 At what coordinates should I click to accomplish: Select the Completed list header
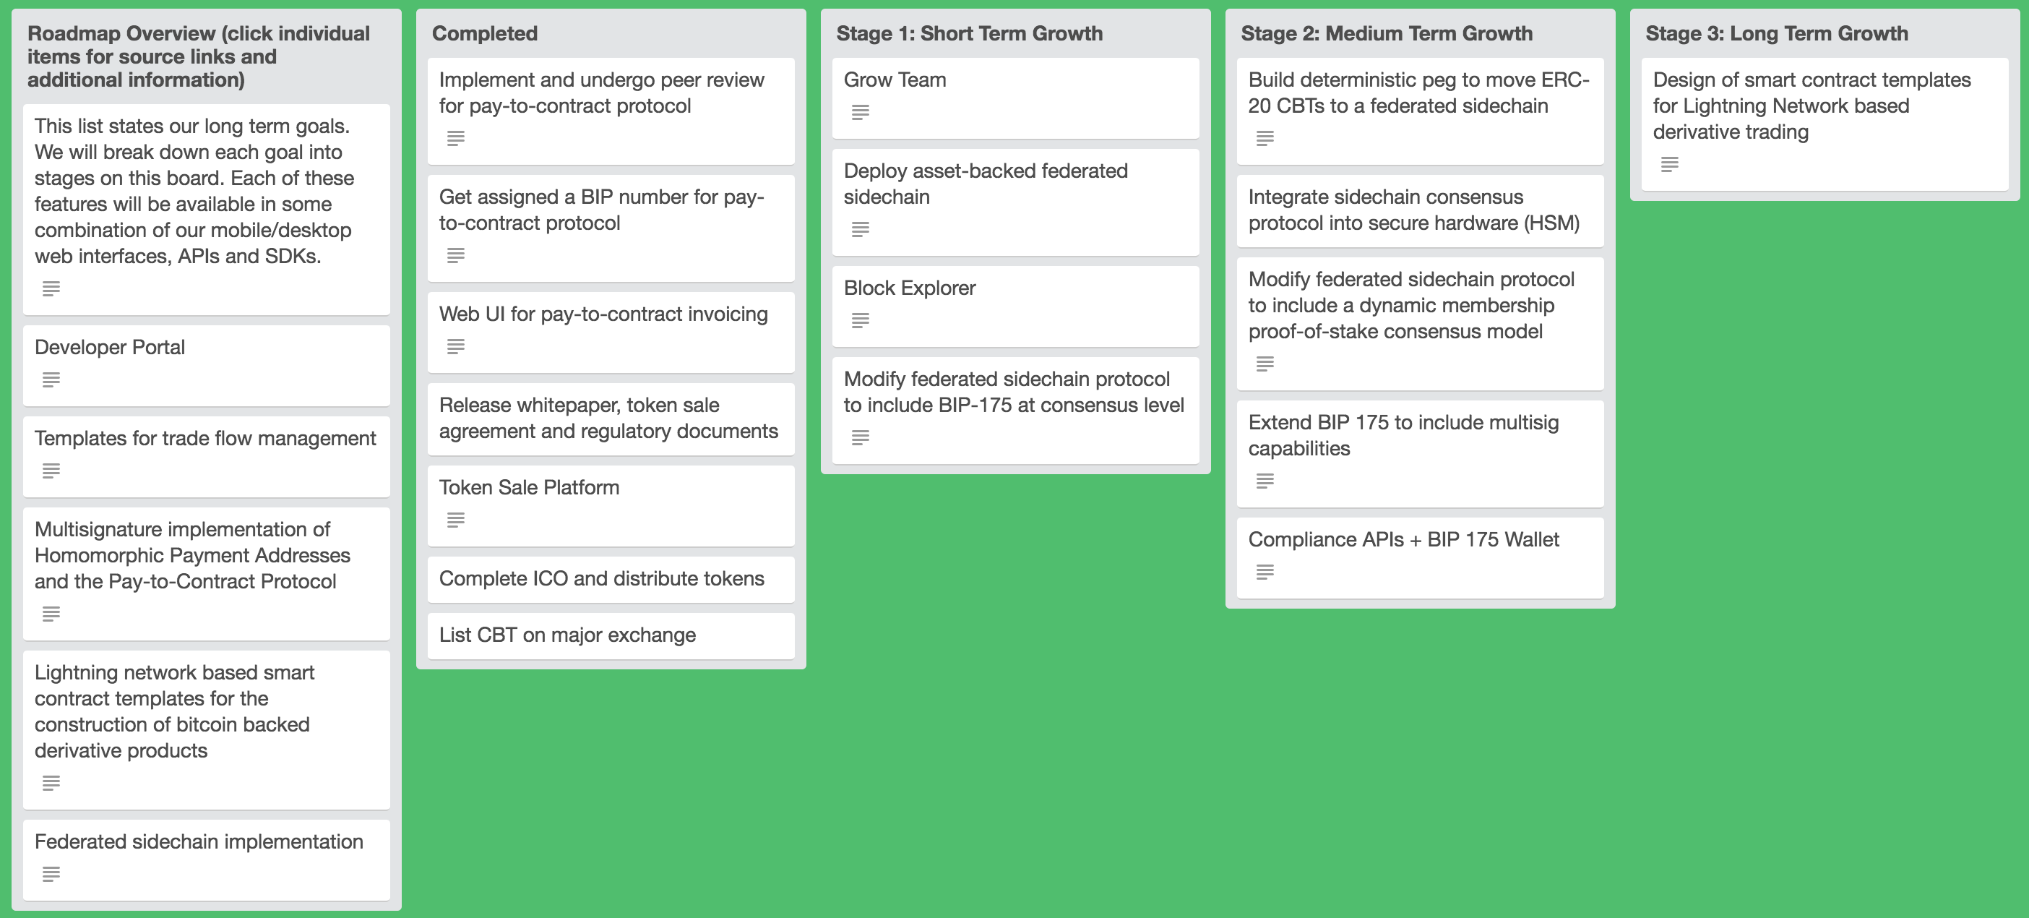484,33
